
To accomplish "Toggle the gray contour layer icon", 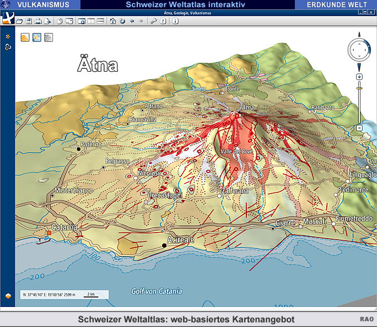I will (49, 37).
